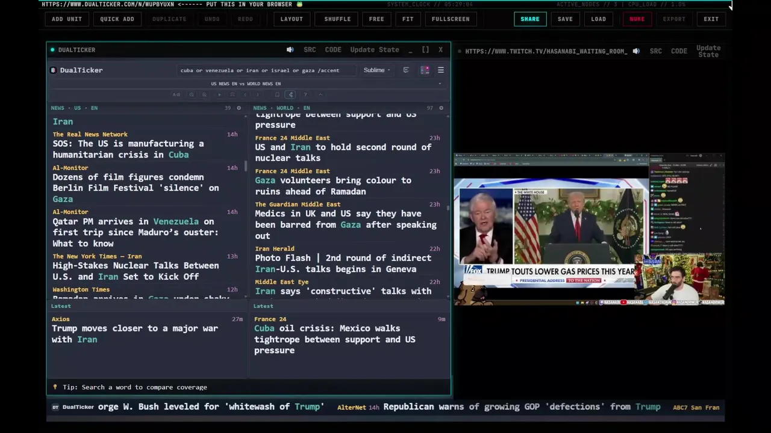Collapse toolbar with the caret-up icon
The width and height of the screenshot is (771, 433).
pos(320,94)
